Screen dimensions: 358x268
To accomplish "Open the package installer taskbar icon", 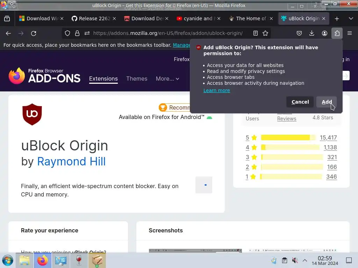I will [x=97, y=260].
